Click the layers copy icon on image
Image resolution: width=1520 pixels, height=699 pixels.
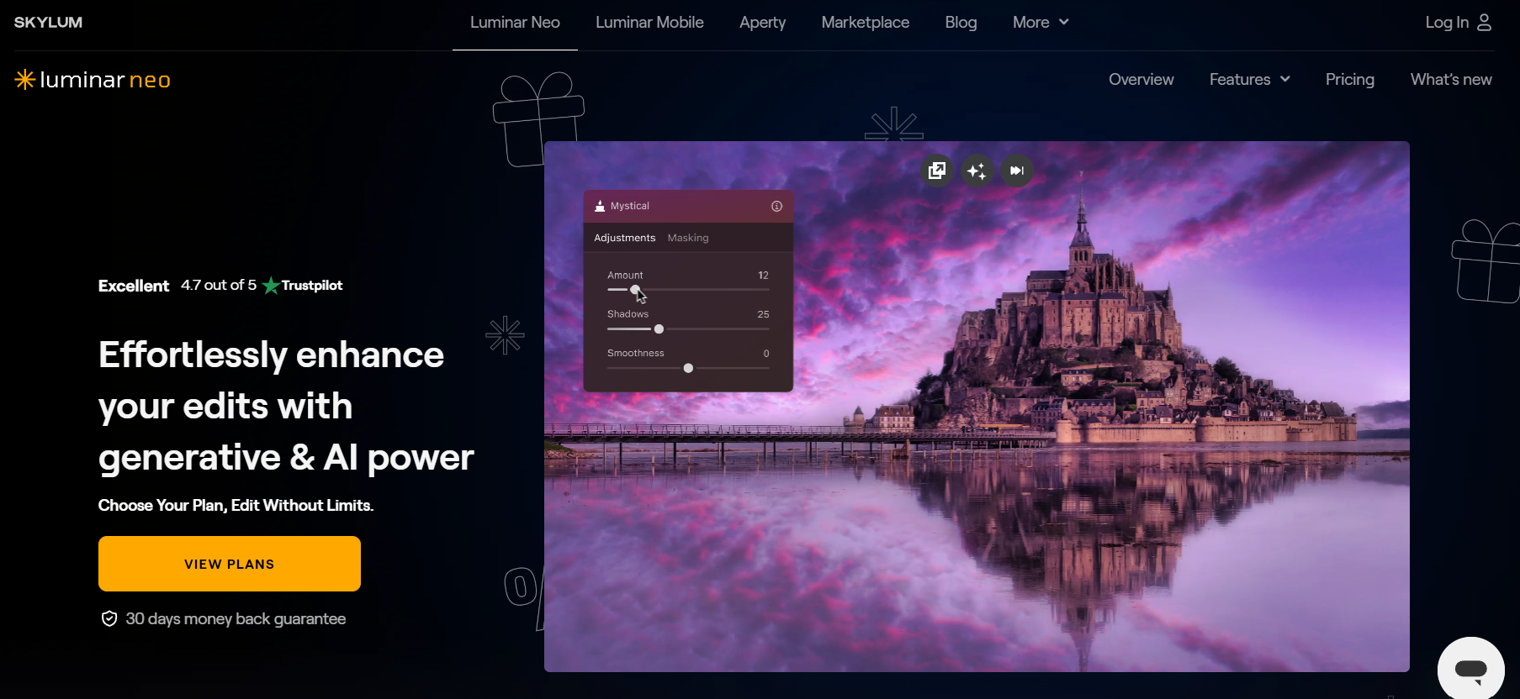tap(936, 171)
